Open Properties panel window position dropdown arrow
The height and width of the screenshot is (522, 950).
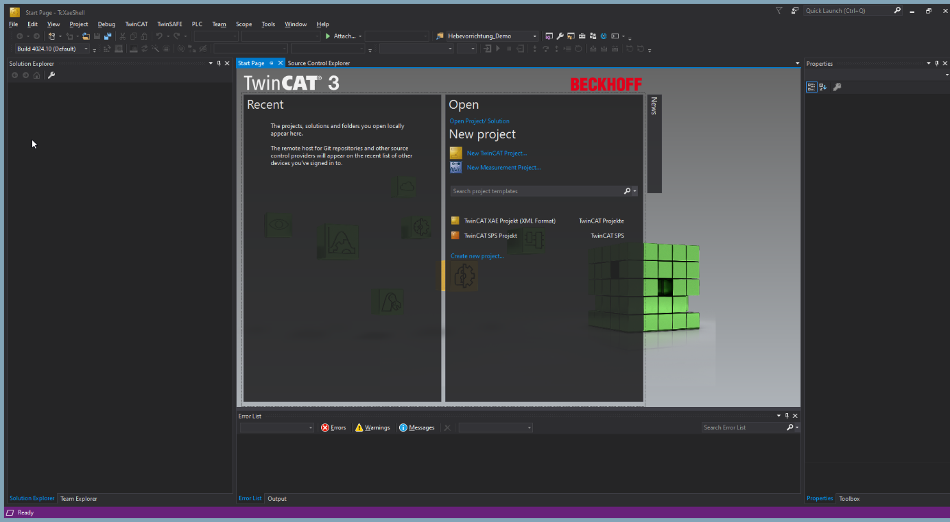click(929, 63)
